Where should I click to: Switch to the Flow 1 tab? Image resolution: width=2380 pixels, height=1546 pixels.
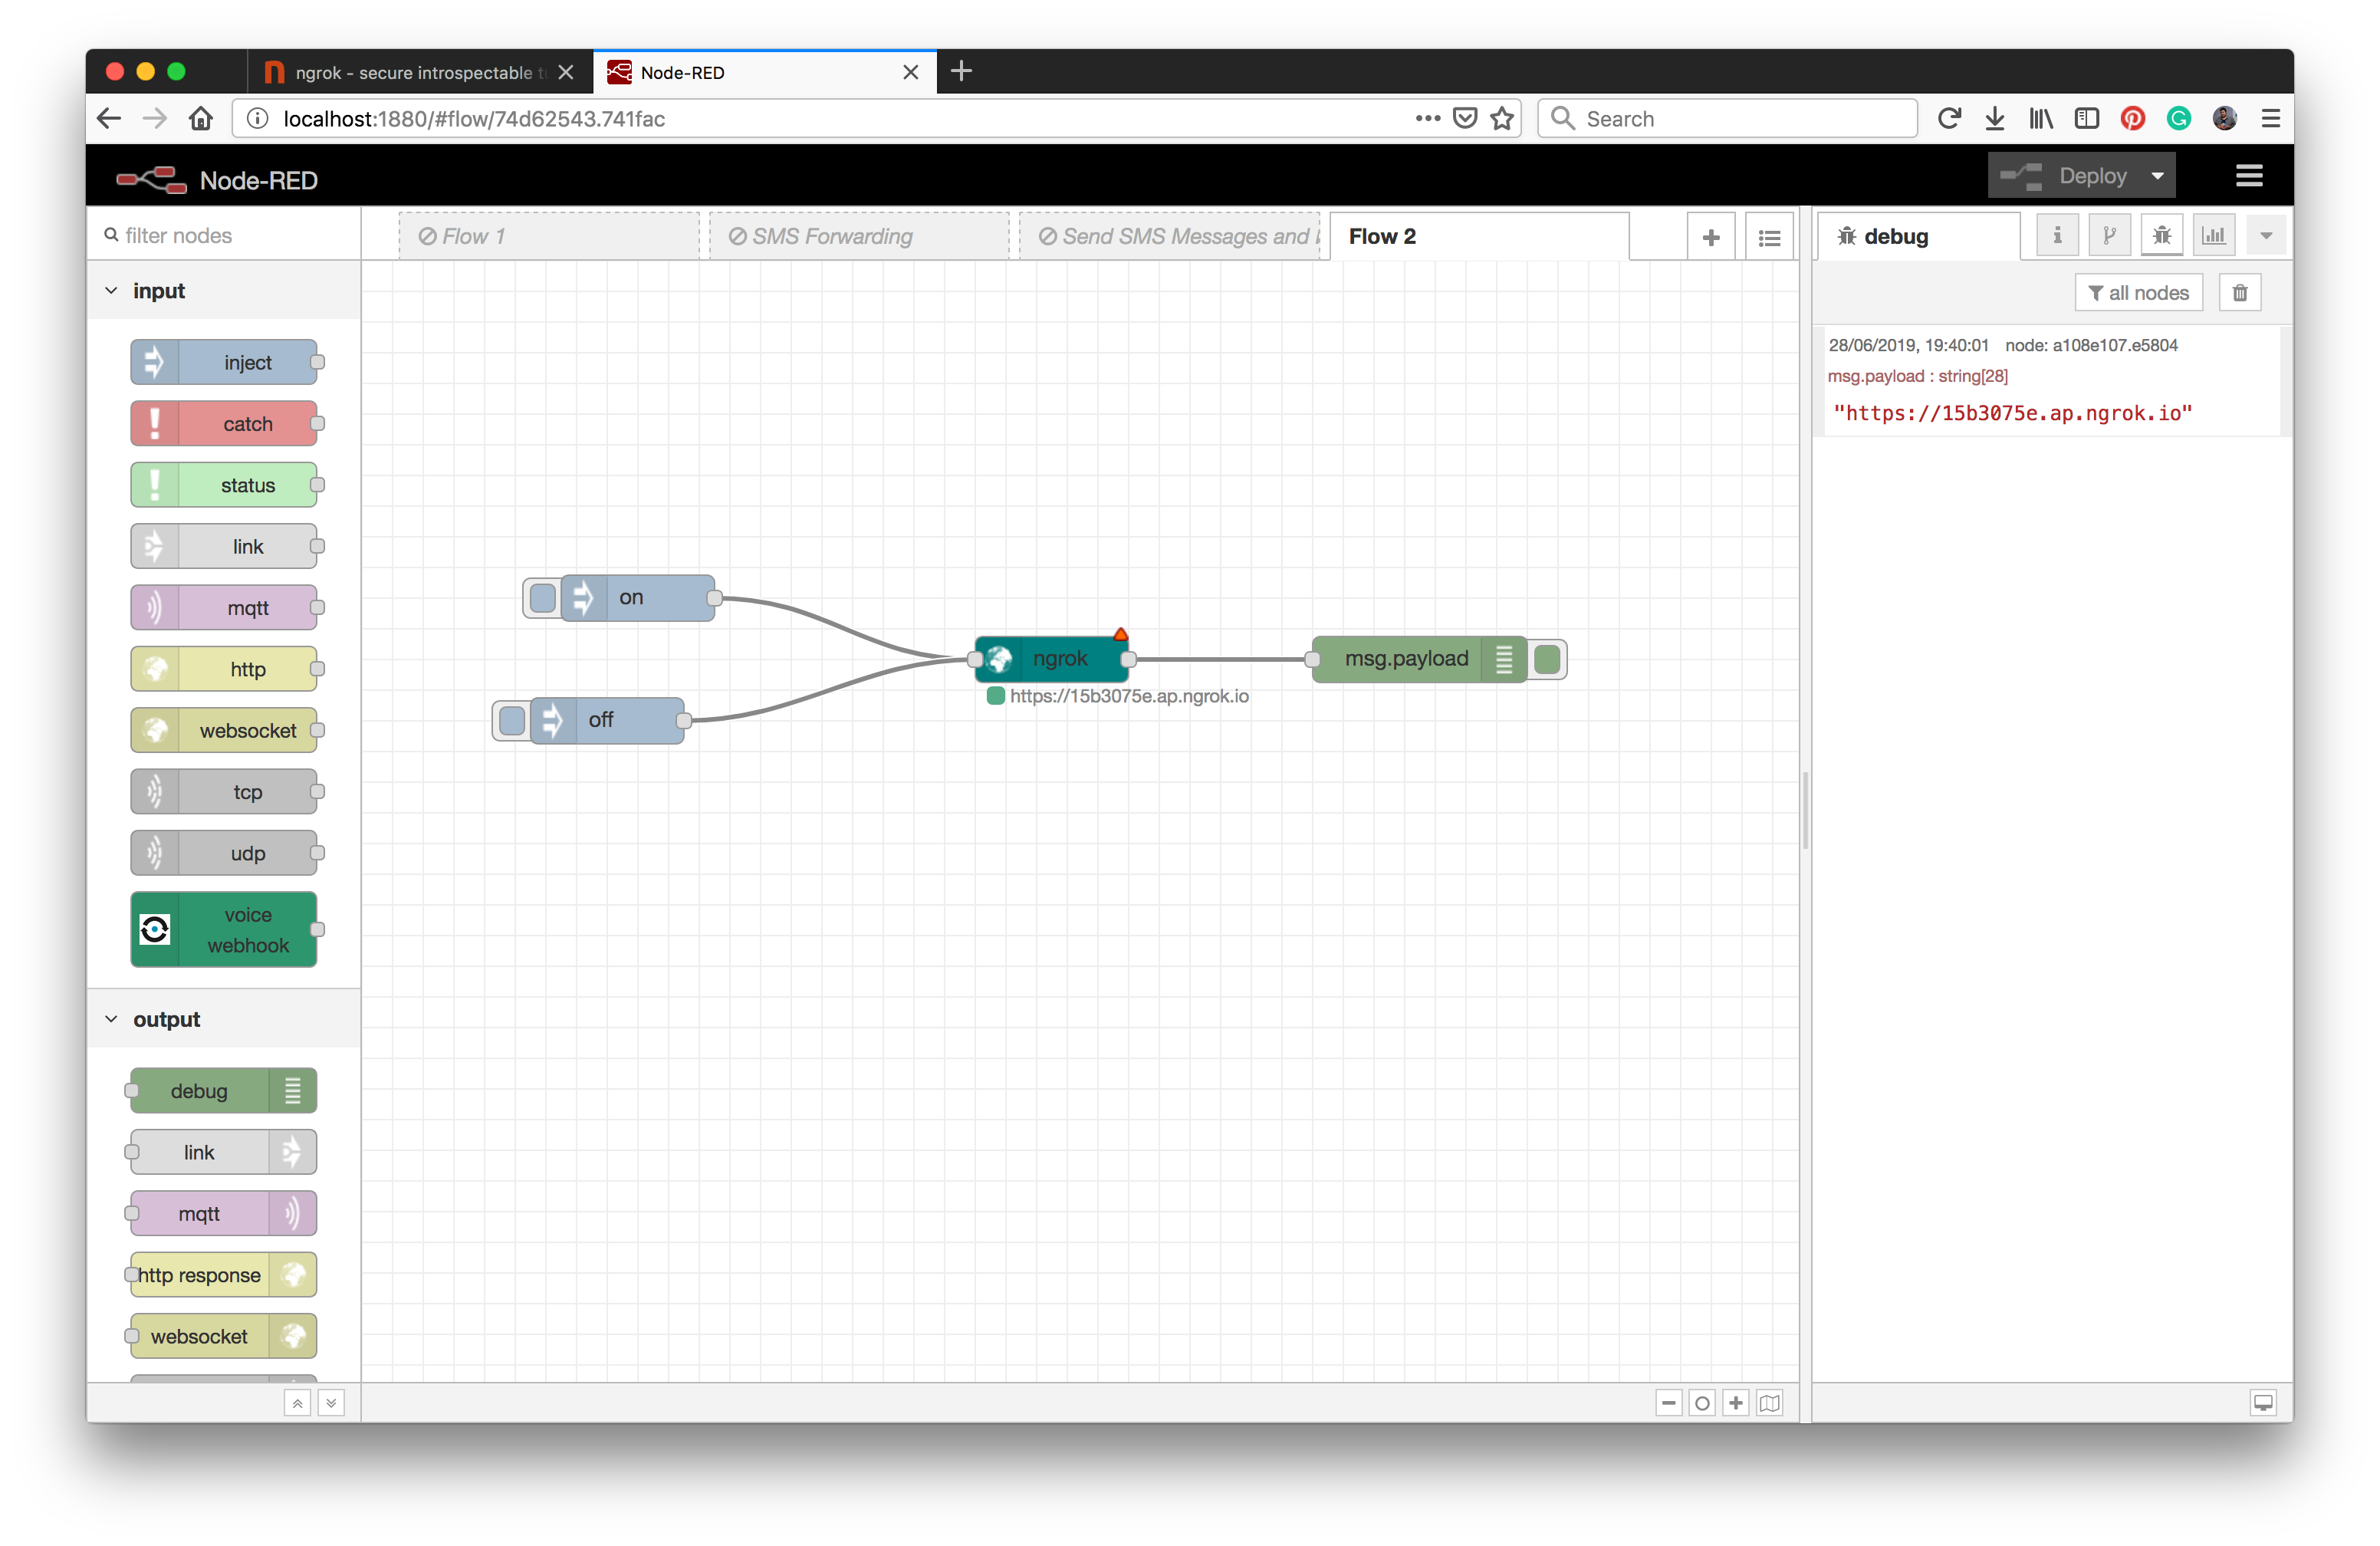548,237
